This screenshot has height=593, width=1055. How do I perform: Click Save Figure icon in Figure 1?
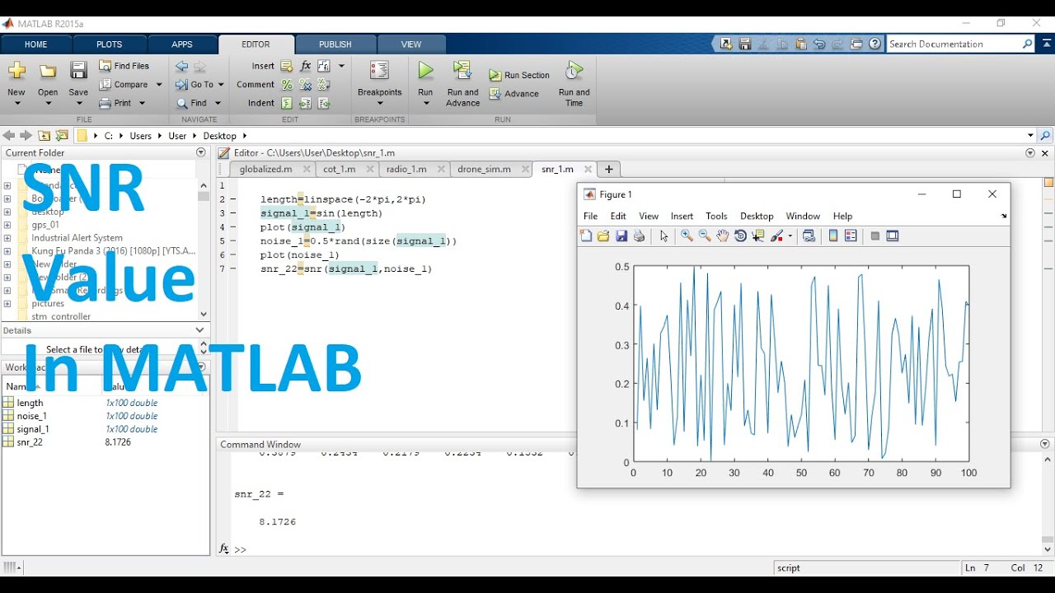(x=621, y=236)
